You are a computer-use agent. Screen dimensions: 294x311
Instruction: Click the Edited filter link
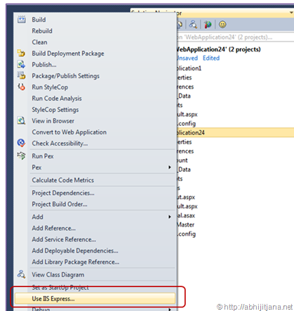211,58
